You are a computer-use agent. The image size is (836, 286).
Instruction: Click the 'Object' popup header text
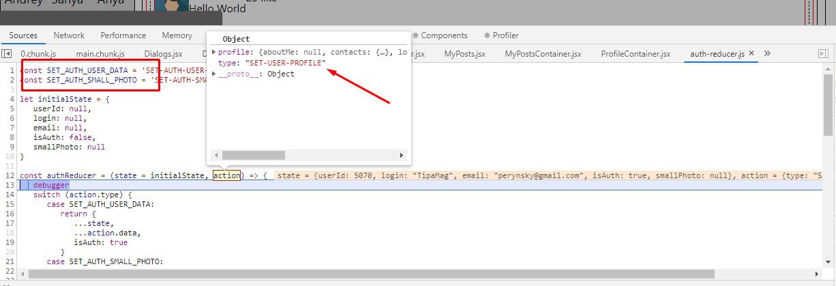click(236, 39)
